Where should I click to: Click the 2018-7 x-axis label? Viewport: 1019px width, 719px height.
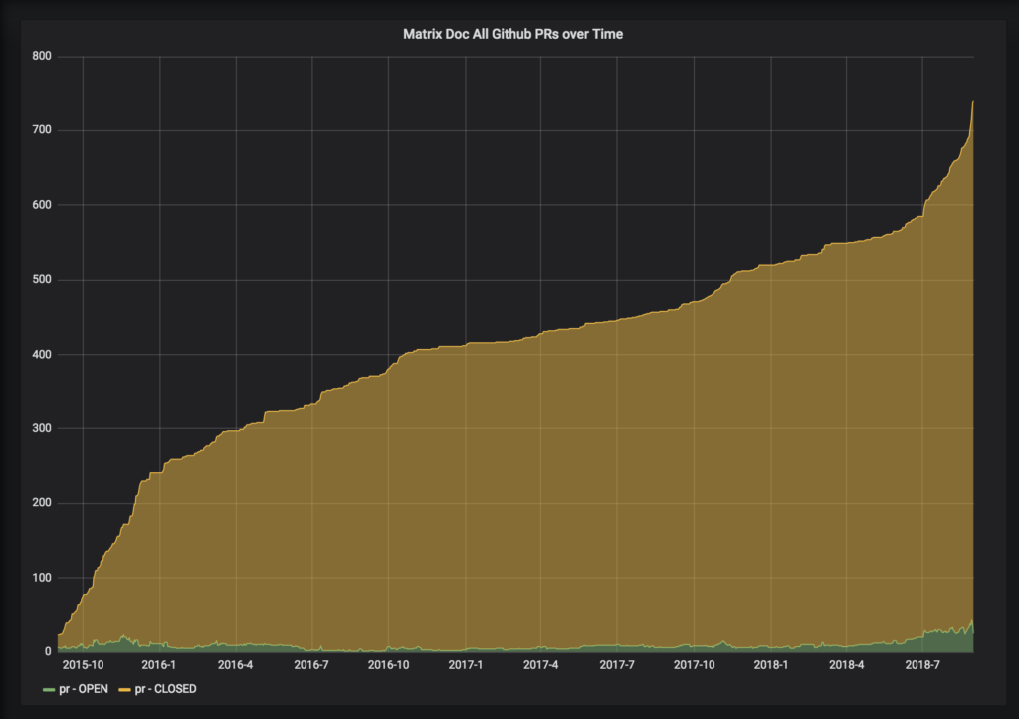(922, 665)
